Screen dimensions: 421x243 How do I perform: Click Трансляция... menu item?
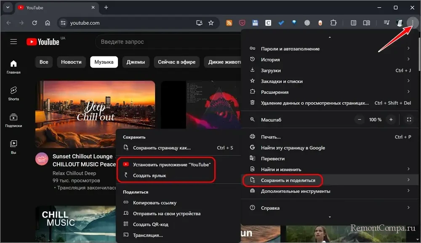[x=178, y=235]
